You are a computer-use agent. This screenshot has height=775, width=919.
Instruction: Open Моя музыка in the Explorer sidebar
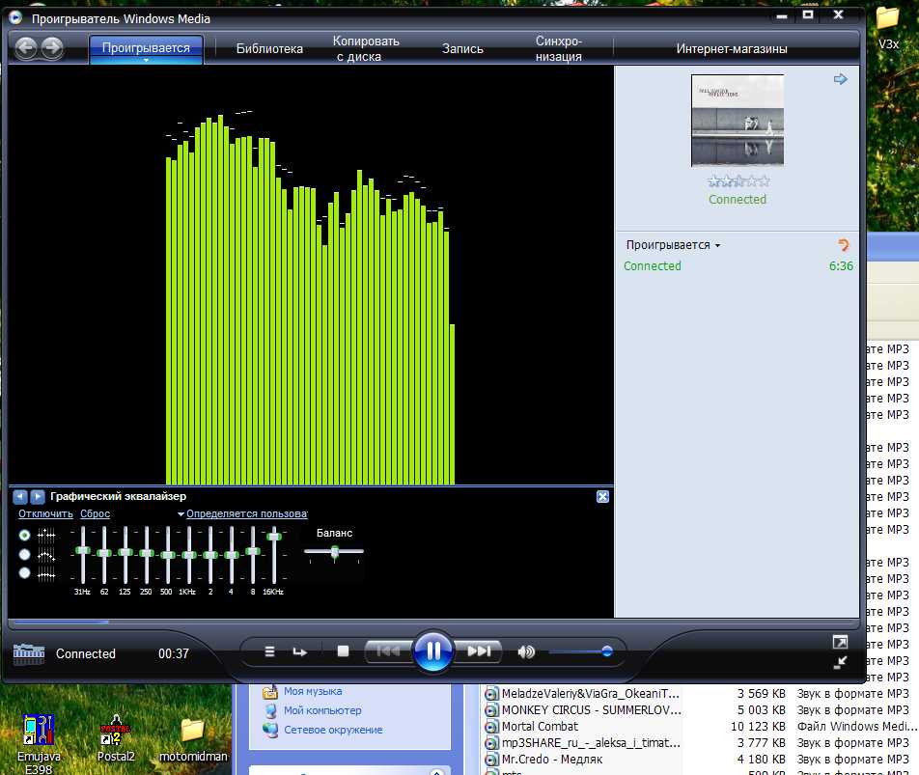[313, 691]
